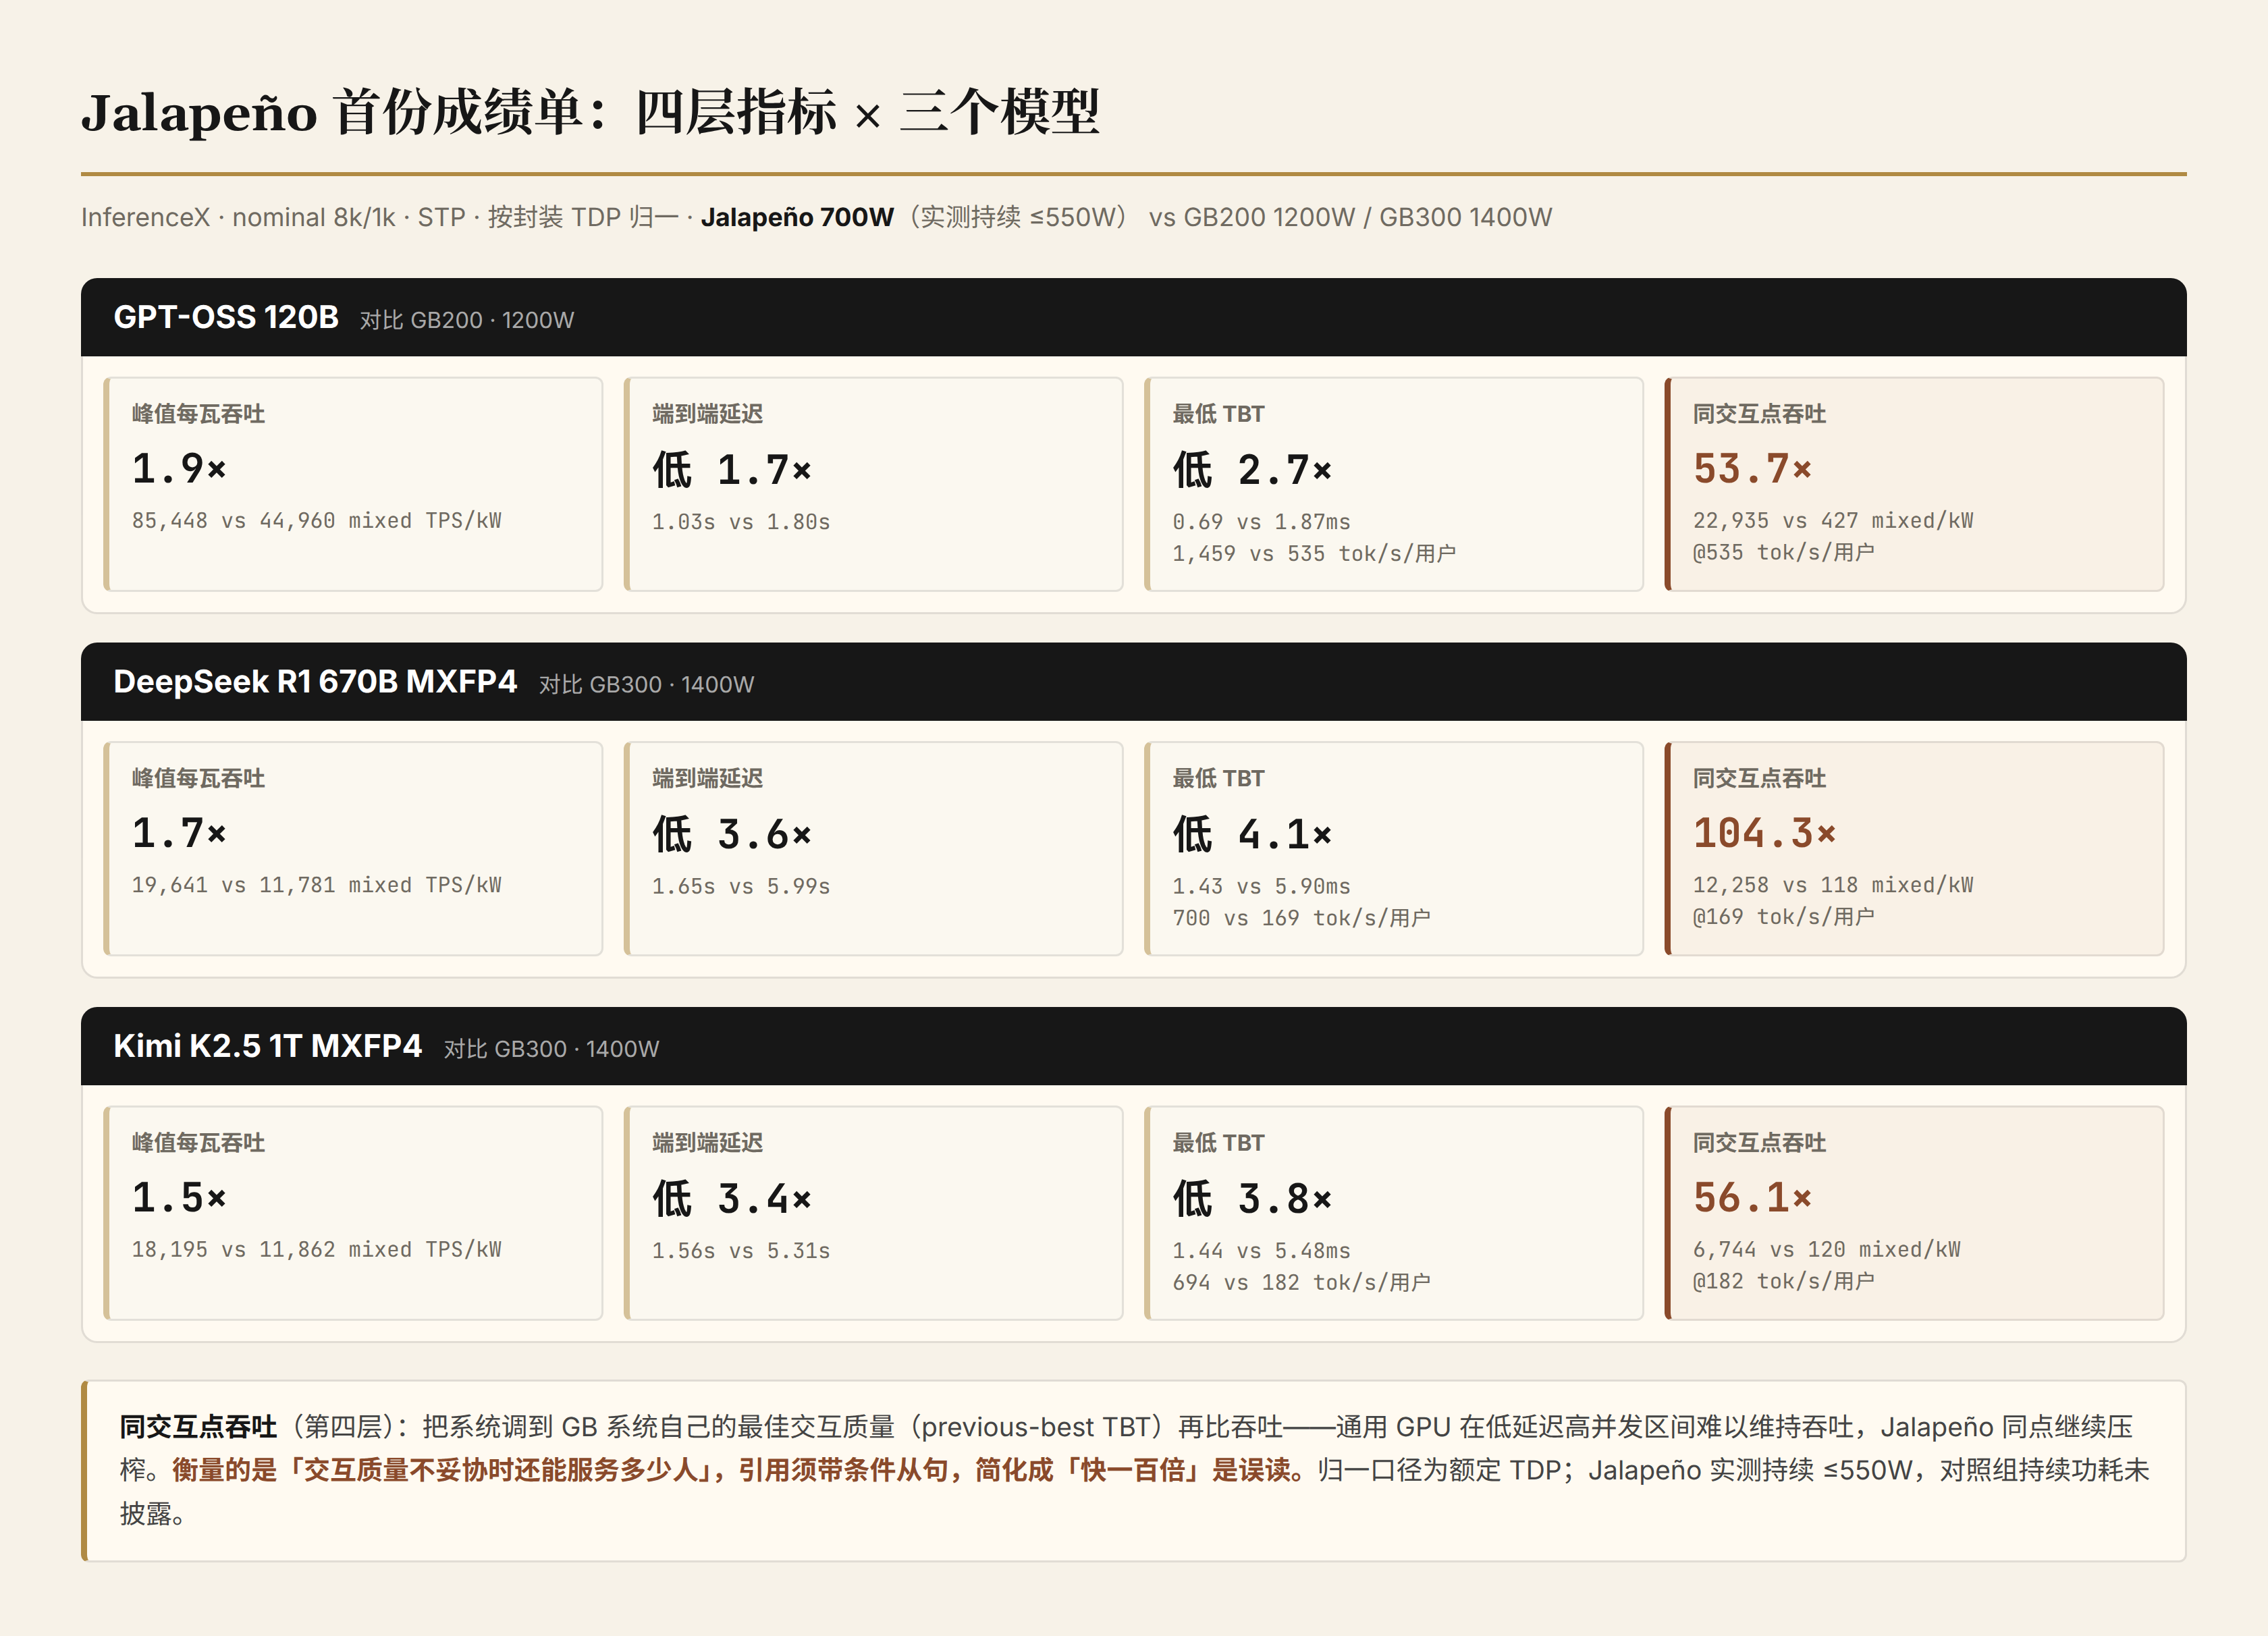Screen dimensions: 2268x1636
Task: Click '6,744 vs 120 mixed/kW' text
Action: 1826,1249
